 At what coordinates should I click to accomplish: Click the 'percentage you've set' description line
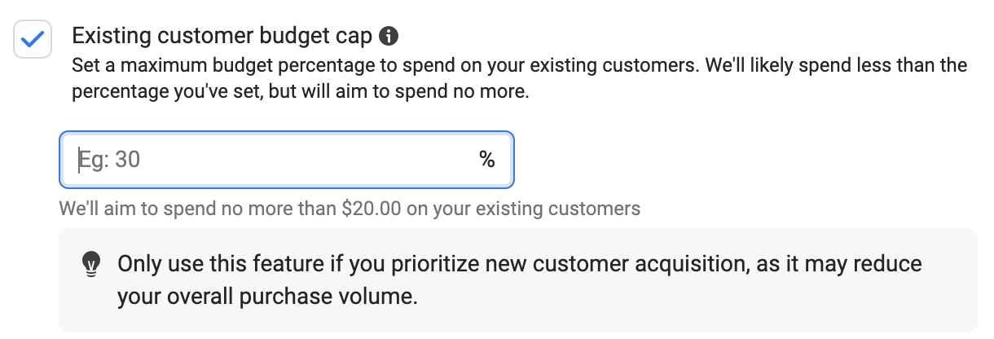pos(301,92)
